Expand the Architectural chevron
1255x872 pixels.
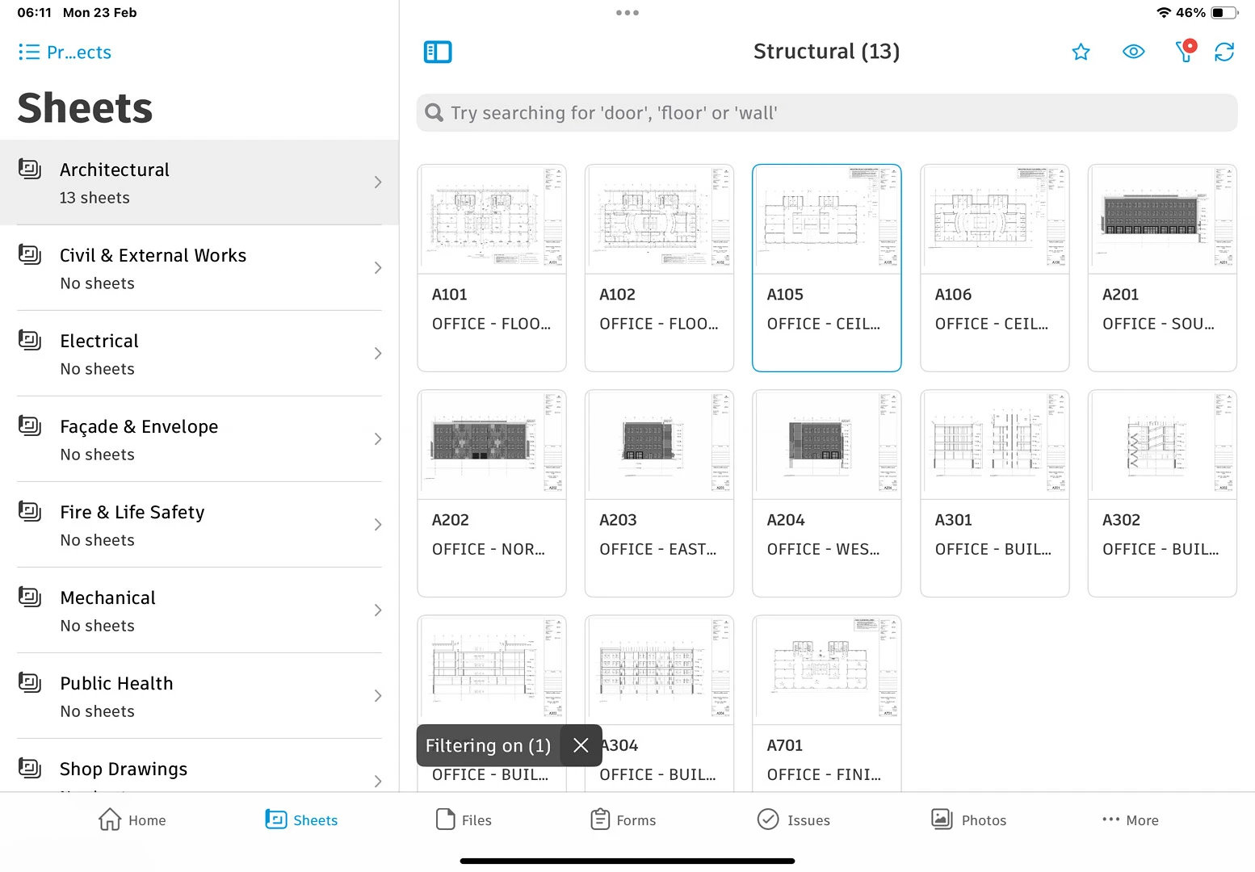coord(377,182)
